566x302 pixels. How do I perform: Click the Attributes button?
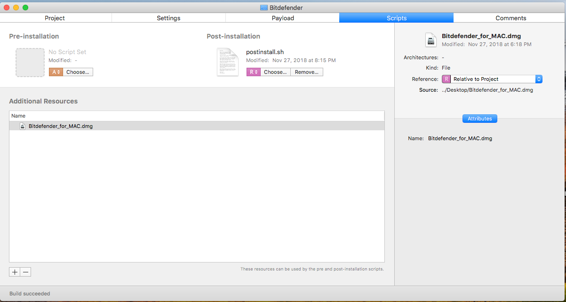pos(479,119)
